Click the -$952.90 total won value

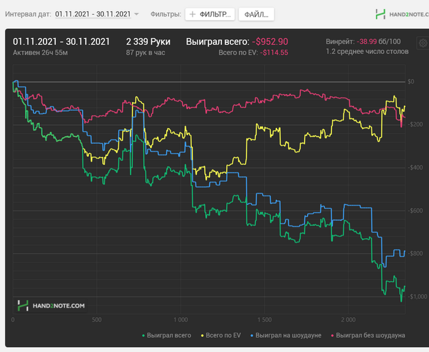[270, 42]
